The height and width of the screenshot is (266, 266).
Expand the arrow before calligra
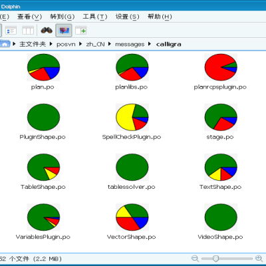click(150, 44)
